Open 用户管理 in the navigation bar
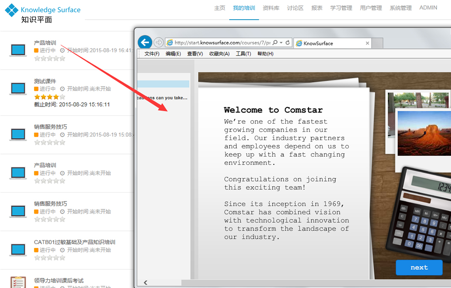This screenshot has height=288, width=451. click(x=371, y=8)
